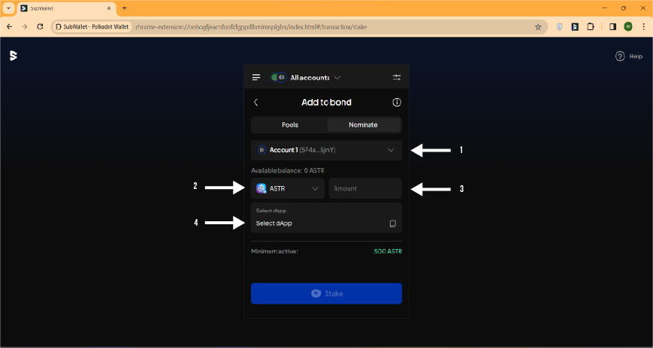Click the filter settings icon in the wallet header

(x=397, y=77)
